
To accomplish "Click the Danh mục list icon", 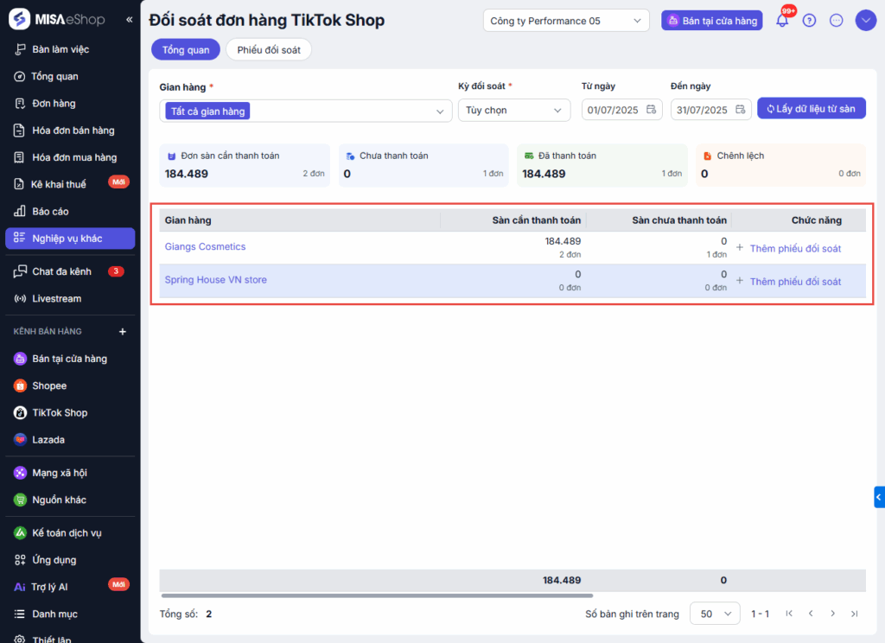I will coord(20,614).
